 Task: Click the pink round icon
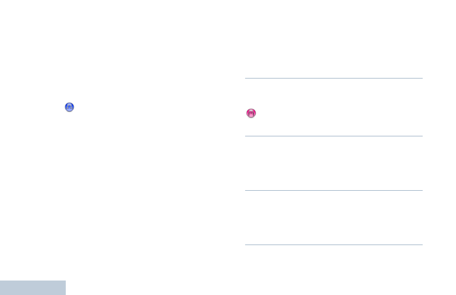[x=251, y=113]
